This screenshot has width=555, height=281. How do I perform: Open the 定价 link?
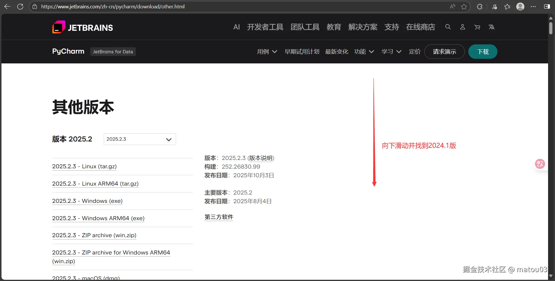[415, 52]
